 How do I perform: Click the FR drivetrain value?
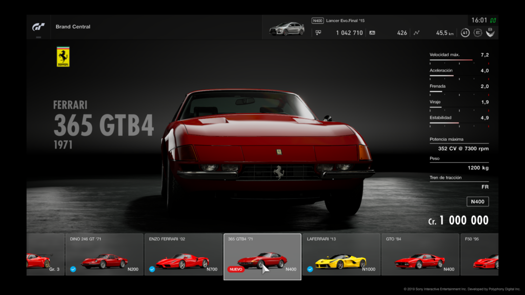(x=485, y=187)
